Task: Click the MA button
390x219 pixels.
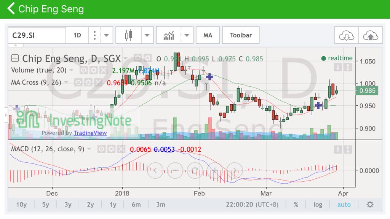Action: (x=208, y=35)
